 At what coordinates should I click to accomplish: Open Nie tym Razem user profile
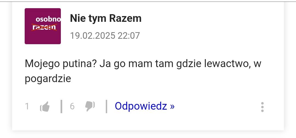tap(106, 18)
